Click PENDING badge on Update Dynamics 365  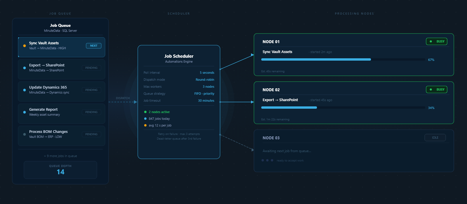91,90
